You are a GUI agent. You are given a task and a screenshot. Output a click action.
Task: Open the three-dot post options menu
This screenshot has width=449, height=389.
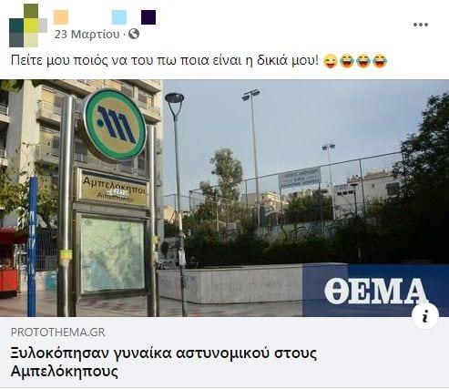coord(421,25)
